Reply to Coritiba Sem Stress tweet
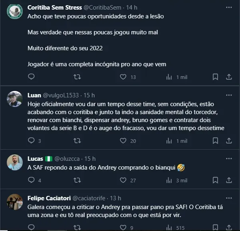 coord(32,77)
